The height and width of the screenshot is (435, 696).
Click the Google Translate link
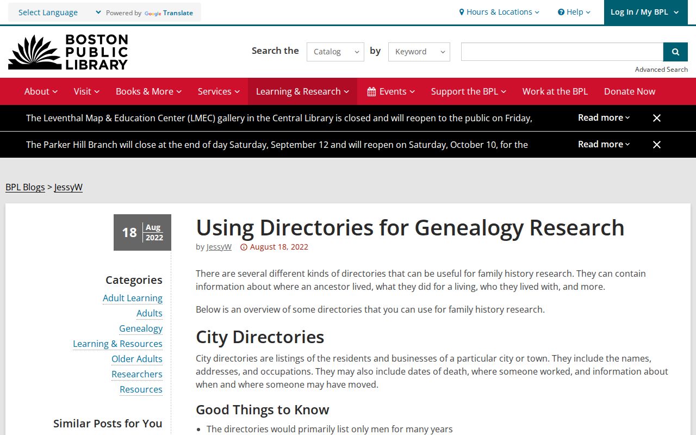[169, 13]
